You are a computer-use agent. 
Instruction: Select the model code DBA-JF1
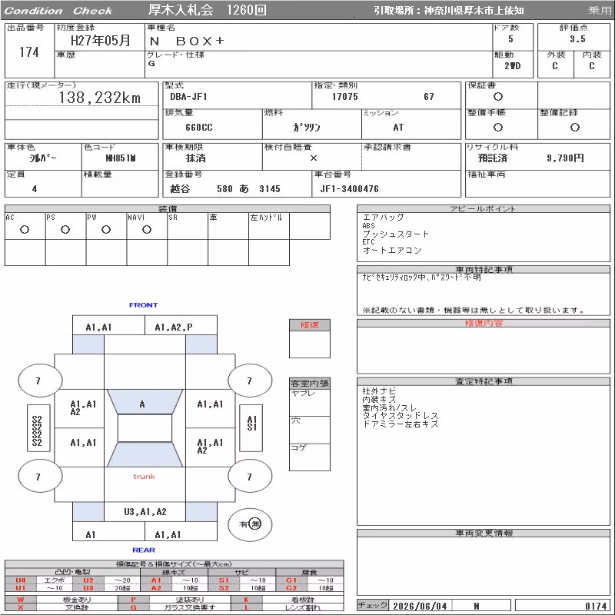point(188,97)
